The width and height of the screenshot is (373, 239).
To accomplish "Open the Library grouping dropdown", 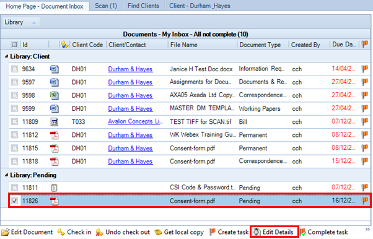I will 20,22.
